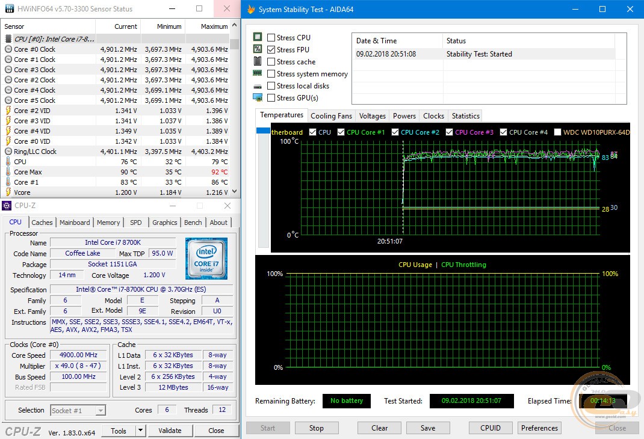Click the Stress system memory RAM icon
644x439 pixels.
(258, 73)
